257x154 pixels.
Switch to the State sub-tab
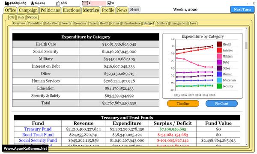coord(21,18)
